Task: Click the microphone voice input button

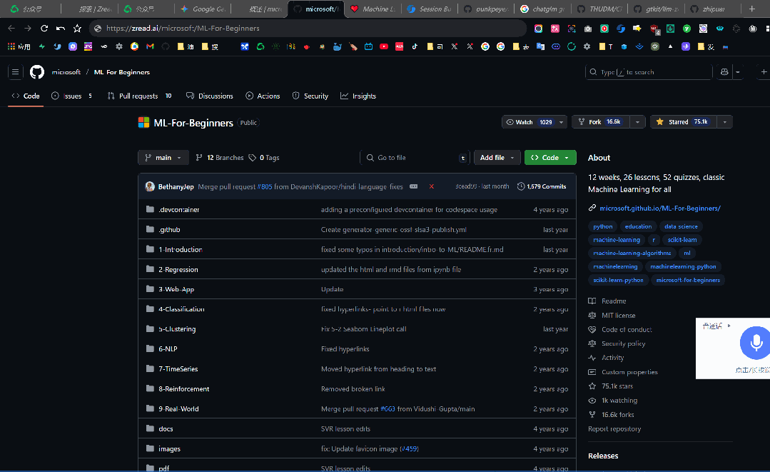Action: [x=756, y=342]
